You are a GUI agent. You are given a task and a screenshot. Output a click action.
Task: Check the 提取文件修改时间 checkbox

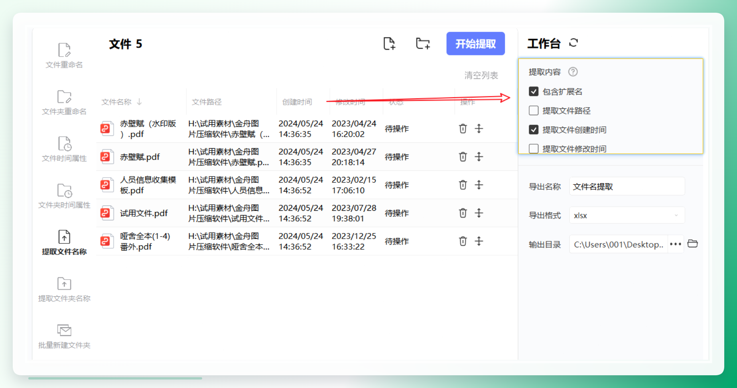tap(534, 149)
